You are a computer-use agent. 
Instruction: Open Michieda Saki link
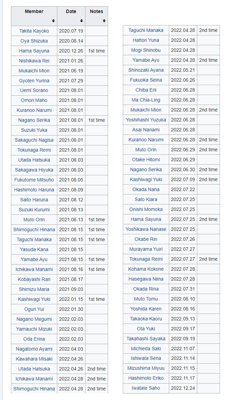tap(146, 349)
